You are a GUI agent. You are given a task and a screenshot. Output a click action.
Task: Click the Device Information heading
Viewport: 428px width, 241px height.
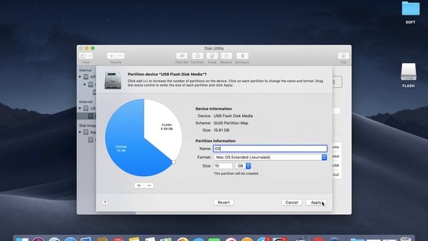coord(213,108)
